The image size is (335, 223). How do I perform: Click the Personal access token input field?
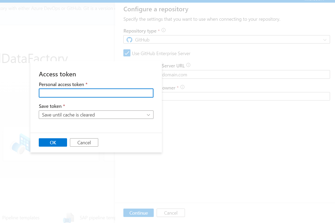pyautogui.click(x=96, y=93)
